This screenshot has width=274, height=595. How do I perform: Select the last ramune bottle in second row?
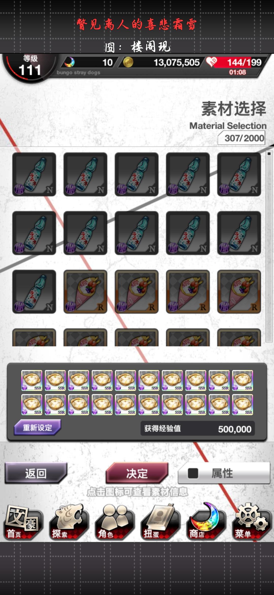pyautogui.click(x=239, y=233)
